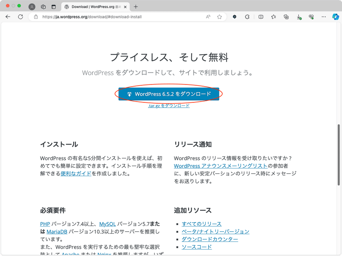Activate the Read Aloud icon

[208, 17]
